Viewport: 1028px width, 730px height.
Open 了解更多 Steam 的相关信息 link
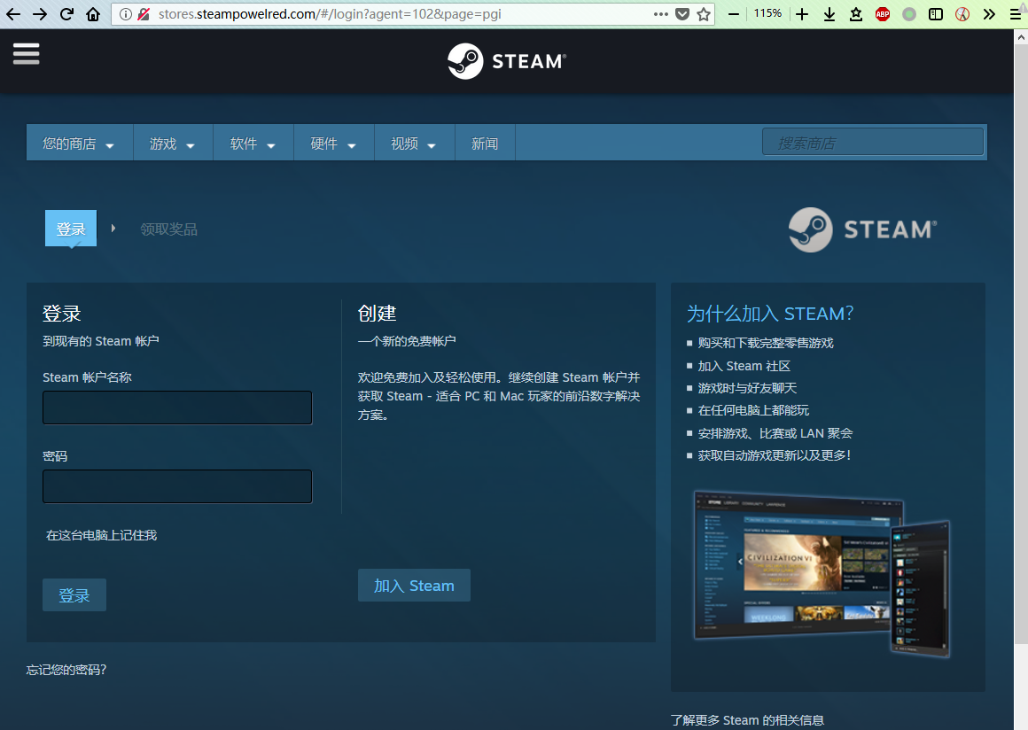(747, 720)
